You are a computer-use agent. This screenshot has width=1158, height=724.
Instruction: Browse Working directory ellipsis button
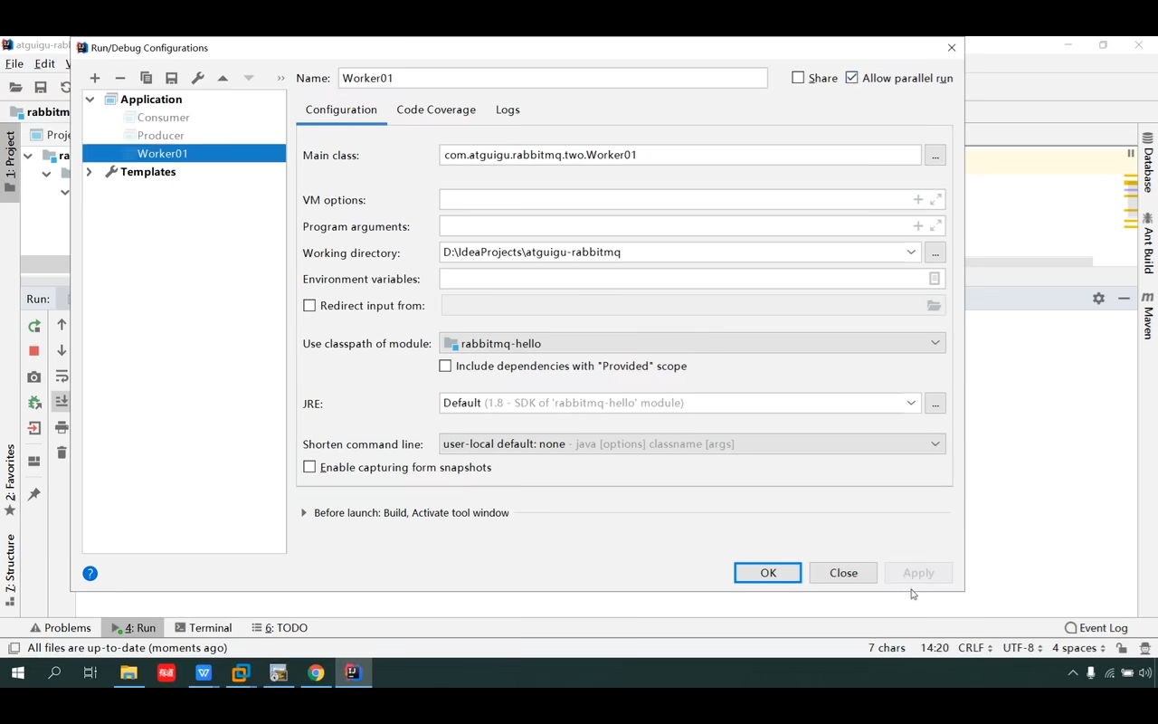pyautogui.click(x=935, y=252)
